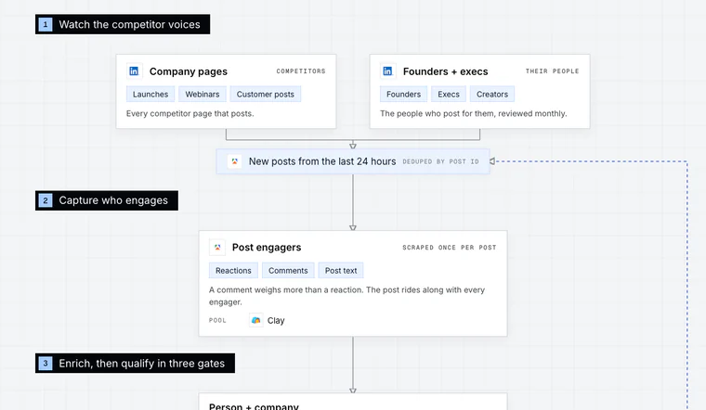Screen dimensions: 706x410
Task: Select the Comments tag
Action: click(x=288, y=270)
